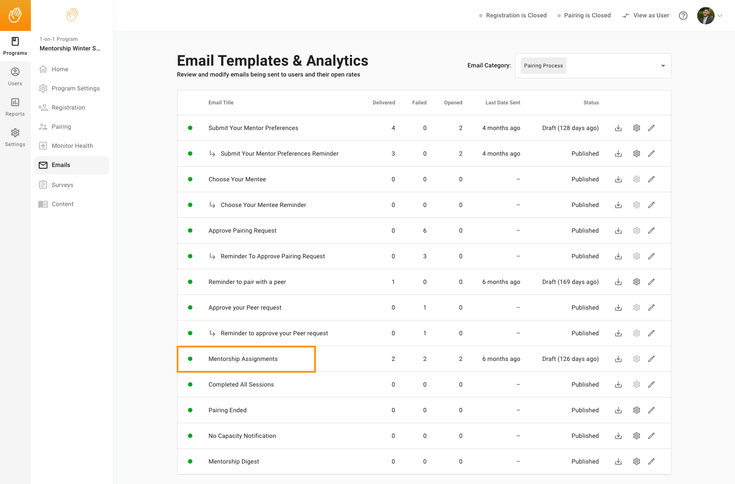Click the help question mark icon
This screenshot has height=484, width=735.
coord(683,16)
